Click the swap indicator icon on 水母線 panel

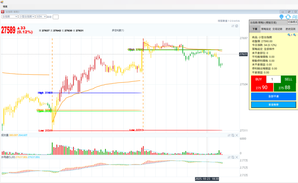[233, 157]
